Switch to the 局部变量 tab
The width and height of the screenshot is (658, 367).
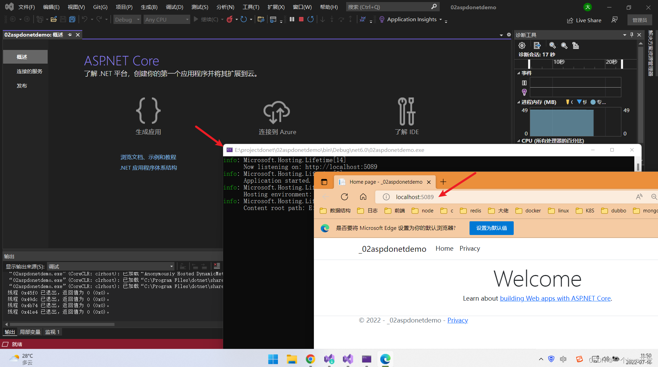[x=30, y=332]
